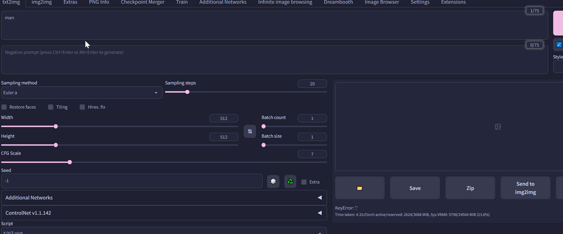
Task: Go to the Train tab
Action: [x=182, y=2]
